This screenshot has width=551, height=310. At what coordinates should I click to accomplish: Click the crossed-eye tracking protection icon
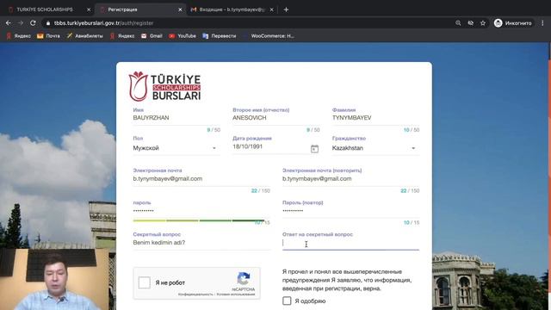click(471, 23)
